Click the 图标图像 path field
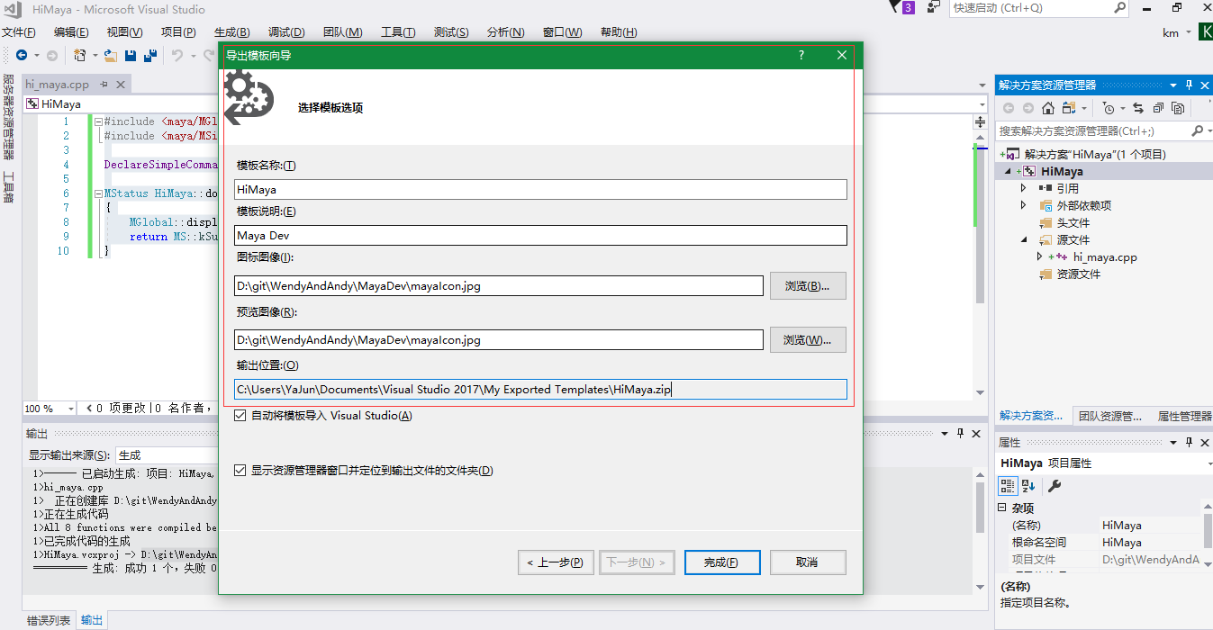 point(498,286)
